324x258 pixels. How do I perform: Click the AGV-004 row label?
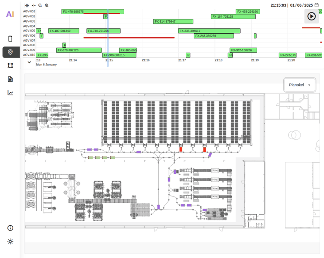(x=29, y=26)
